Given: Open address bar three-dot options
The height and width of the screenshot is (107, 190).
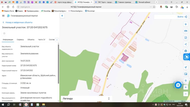Looking at the screenshot, I should pyautogui.click(x=151, y=7).
